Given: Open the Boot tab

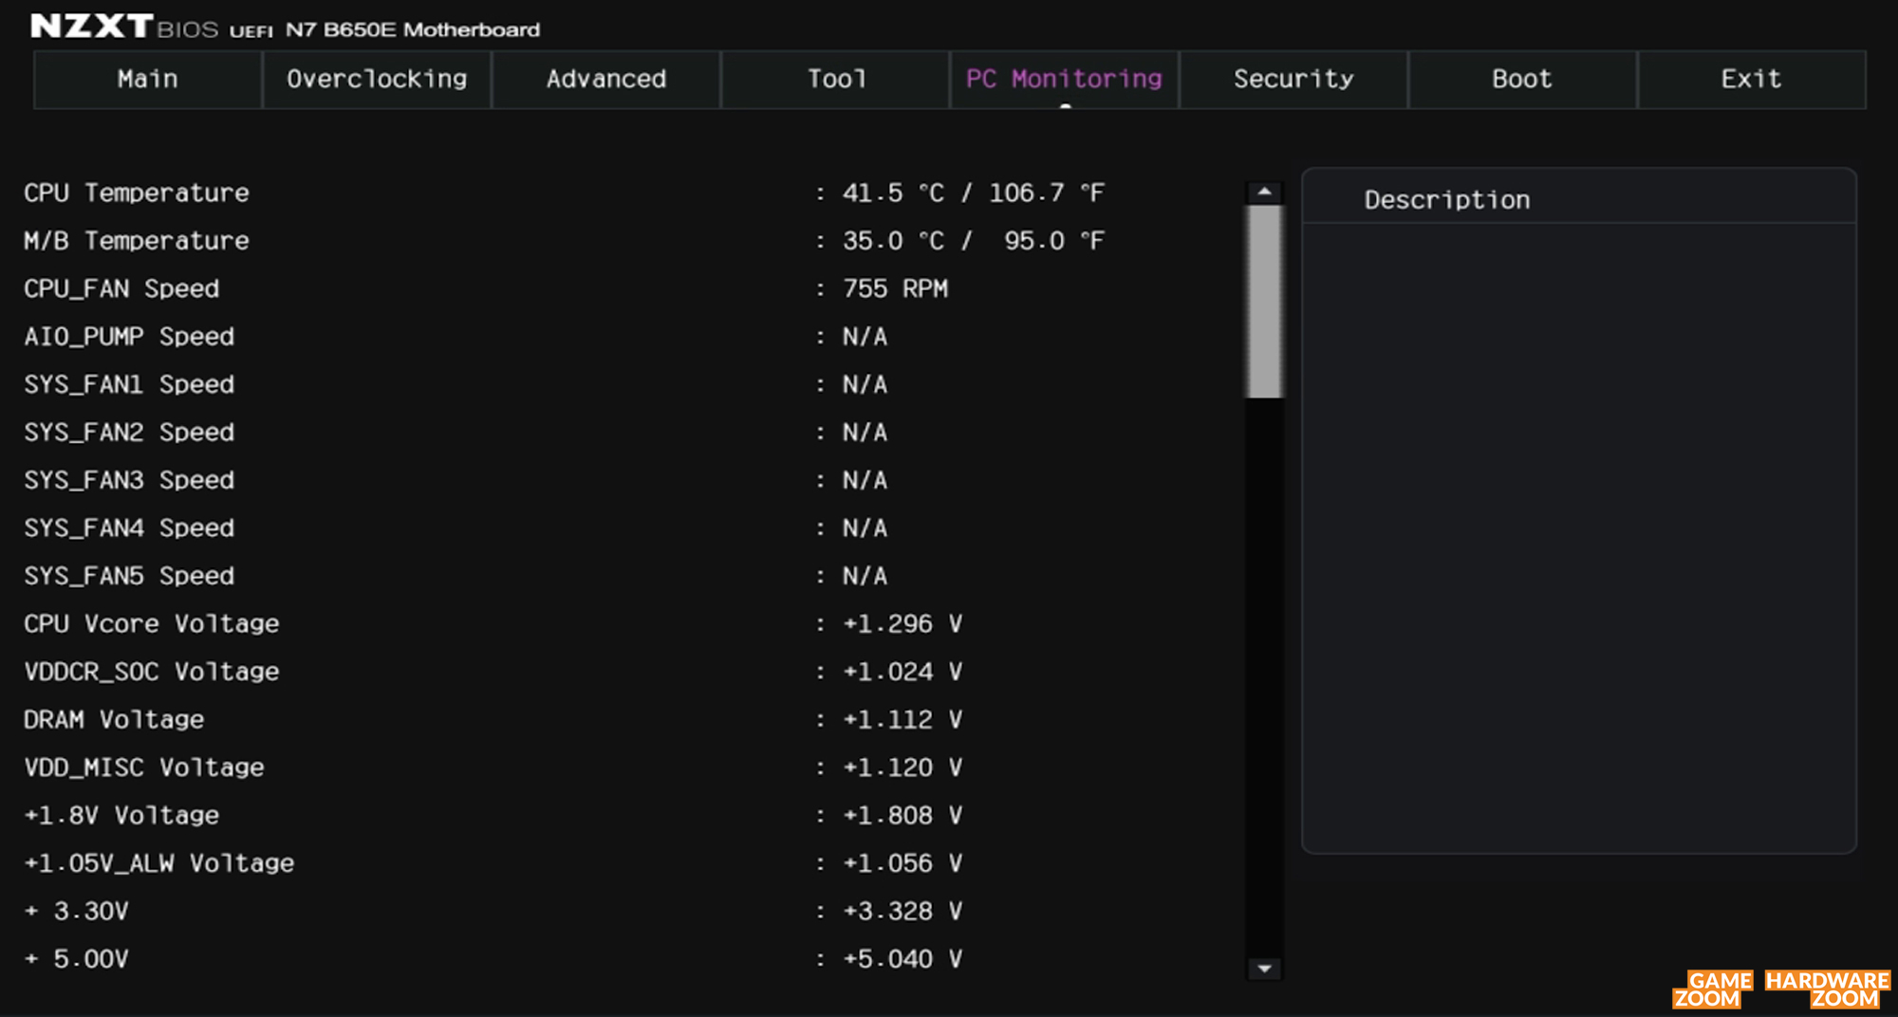Looking at the screenshot, I should pyautogui.click(x=1523, y=80).
